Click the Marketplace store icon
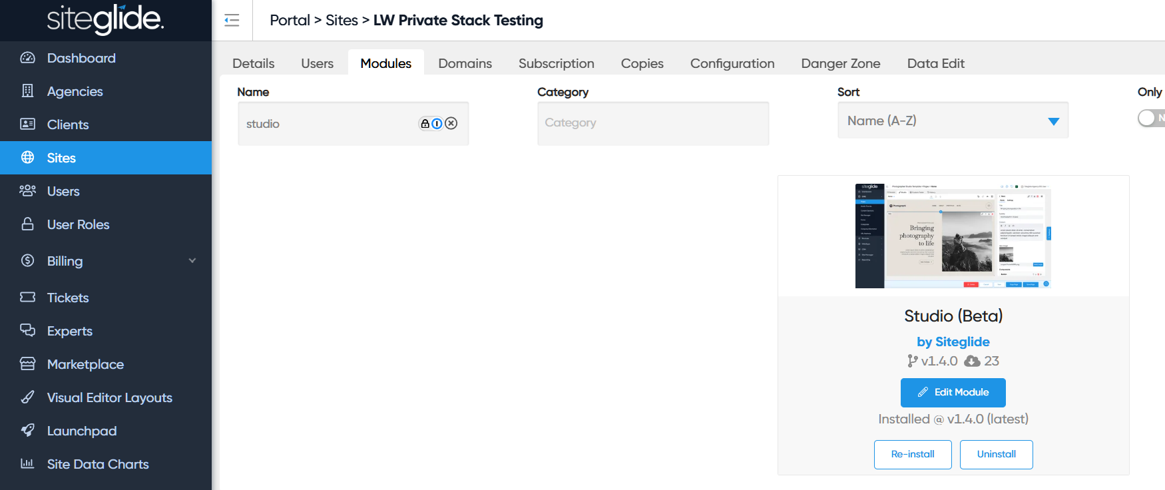1165x490 pixels. pyautogui.click(x=27, y=364)
